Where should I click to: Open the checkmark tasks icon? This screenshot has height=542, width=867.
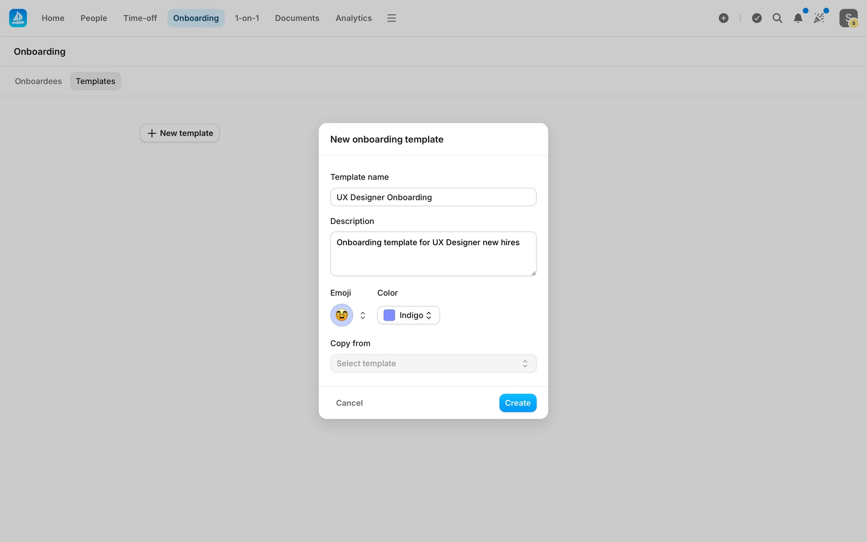click(757, 18)
